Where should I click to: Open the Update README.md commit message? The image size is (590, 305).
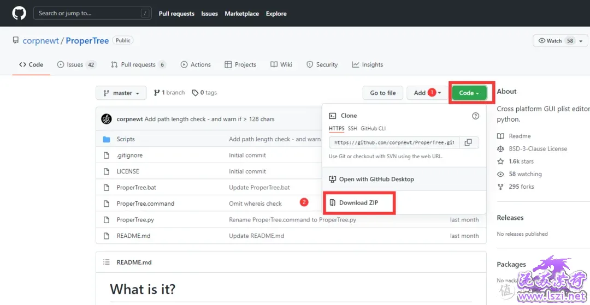257,236
